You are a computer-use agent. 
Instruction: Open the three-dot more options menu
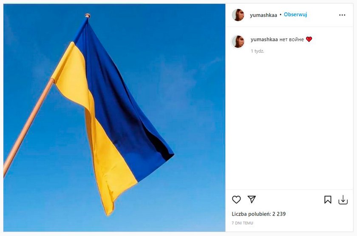click(342, 15)
